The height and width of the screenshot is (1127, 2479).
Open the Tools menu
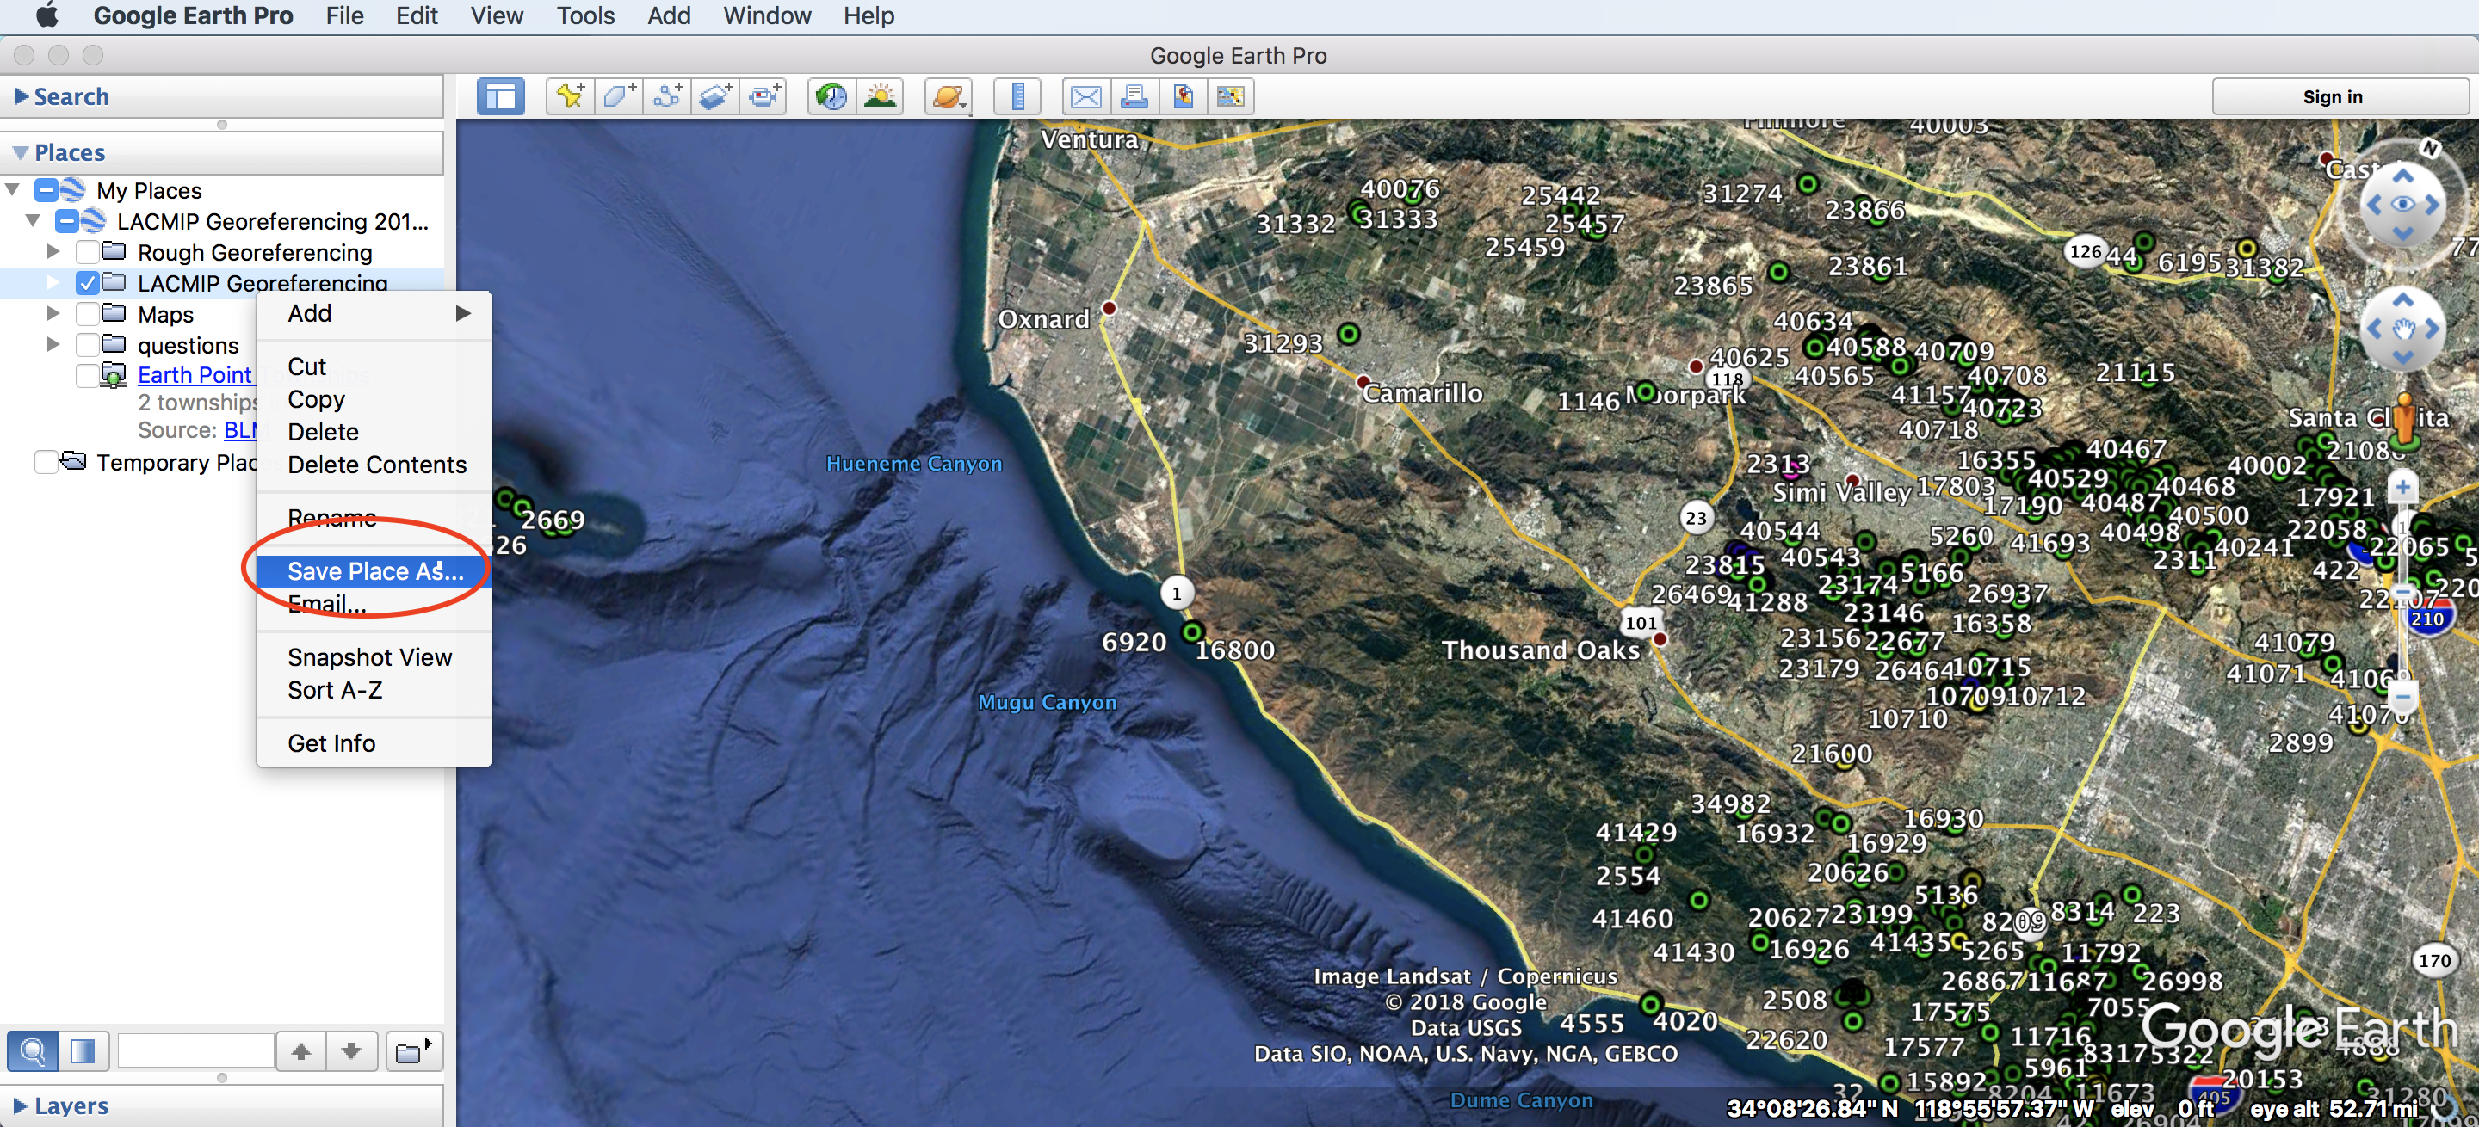585,15
